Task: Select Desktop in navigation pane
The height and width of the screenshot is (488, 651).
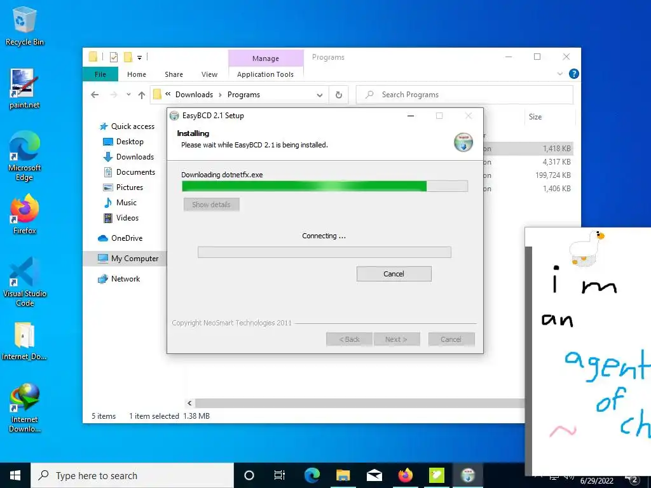Action: point(123,142)
